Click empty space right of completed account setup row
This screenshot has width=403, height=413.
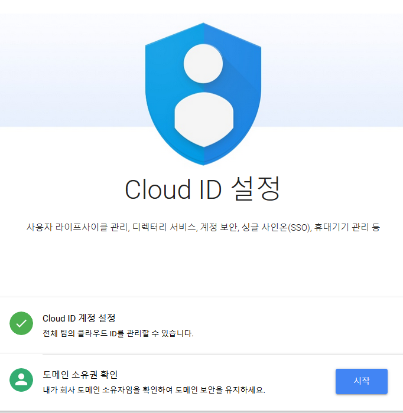[x=298, y=325]
